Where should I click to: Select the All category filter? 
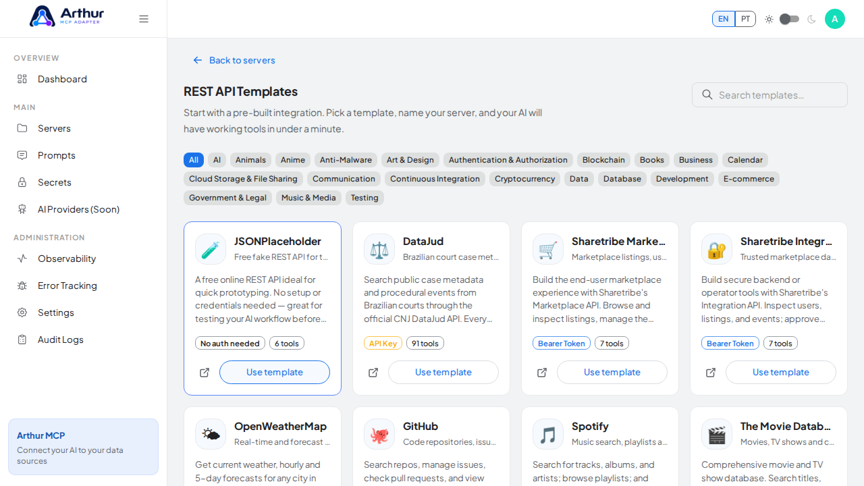[194, 160]
